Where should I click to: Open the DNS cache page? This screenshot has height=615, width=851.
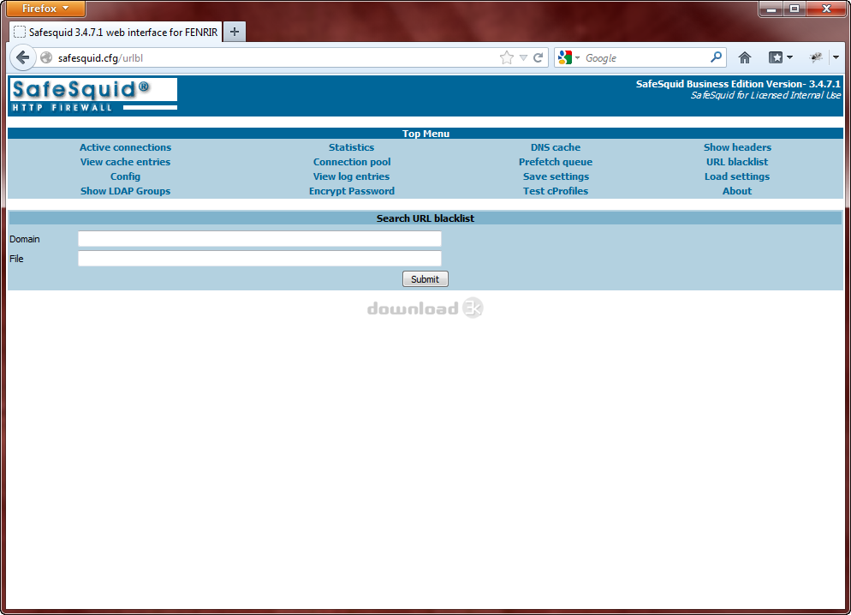(556, 147)
